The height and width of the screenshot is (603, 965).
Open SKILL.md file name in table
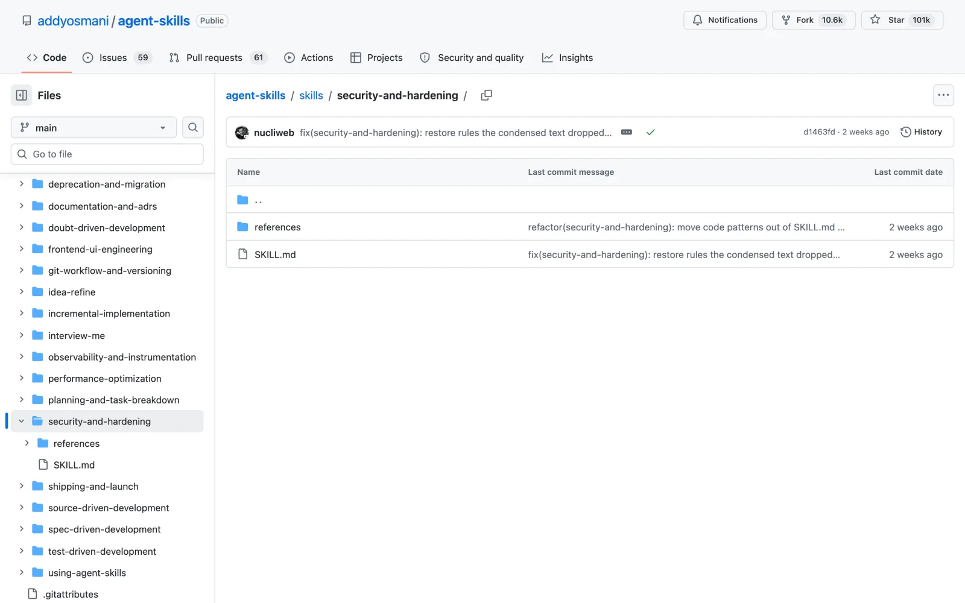coord(275,254)
